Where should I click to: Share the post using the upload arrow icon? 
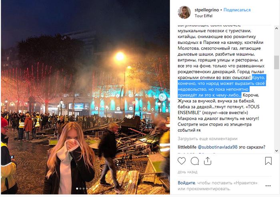pos(208,161)
